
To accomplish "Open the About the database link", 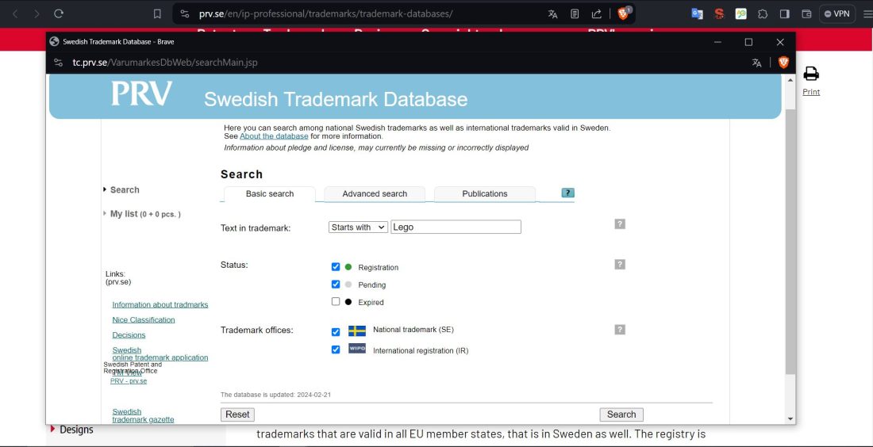I will pyautogui.click(x=274, y=136).
